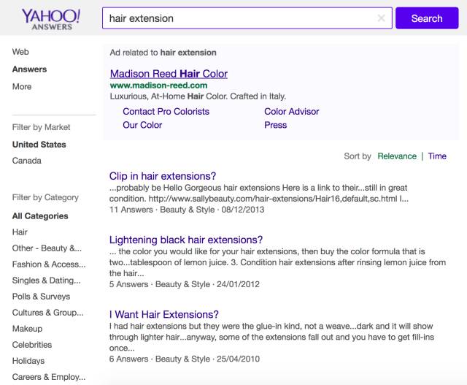Choose the Celebrities category filter
The image size is (467, 385).
click(32, 345)
